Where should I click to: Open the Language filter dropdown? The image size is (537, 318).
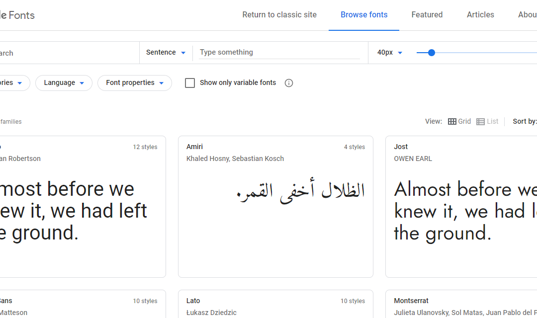coord(64,83)
